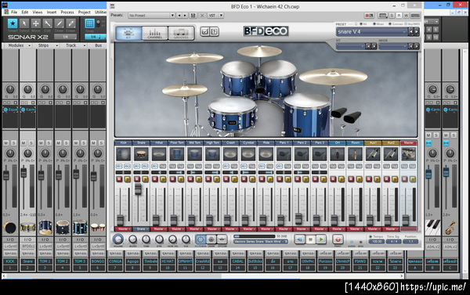
Task: Open the File menu in SONAR
Action: pyautogui.click(x=14, y=13)
